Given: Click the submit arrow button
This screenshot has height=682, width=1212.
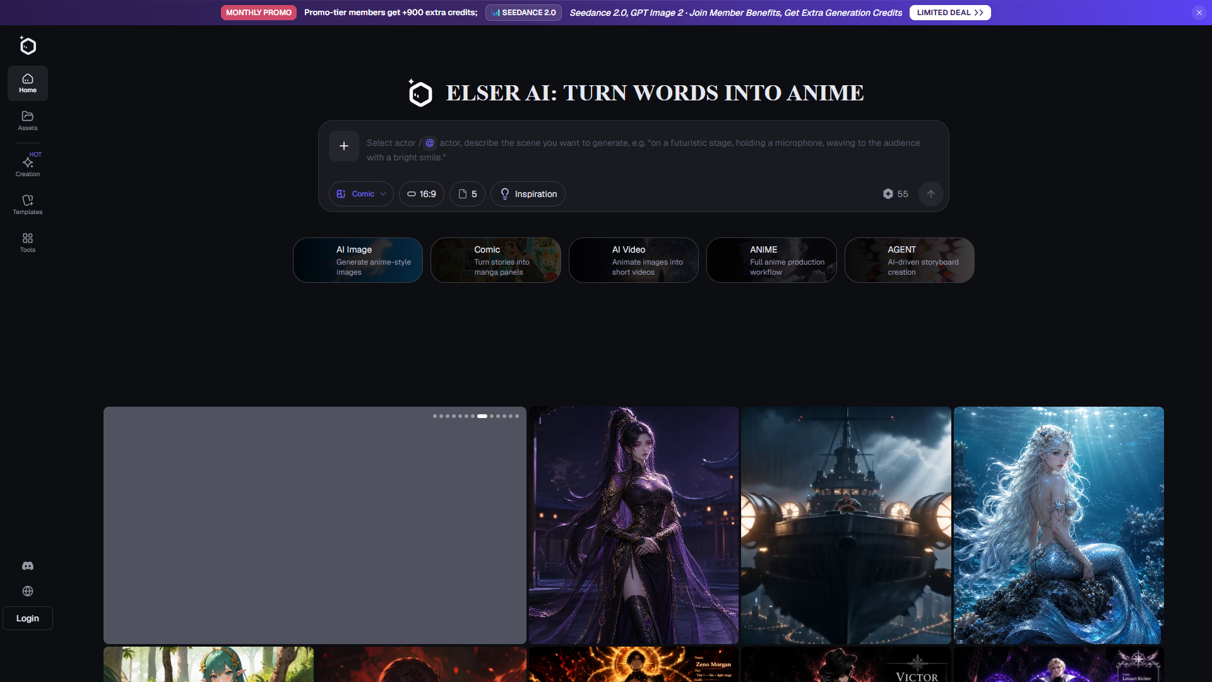Looking at the screenshot, I should pos(931,194).
